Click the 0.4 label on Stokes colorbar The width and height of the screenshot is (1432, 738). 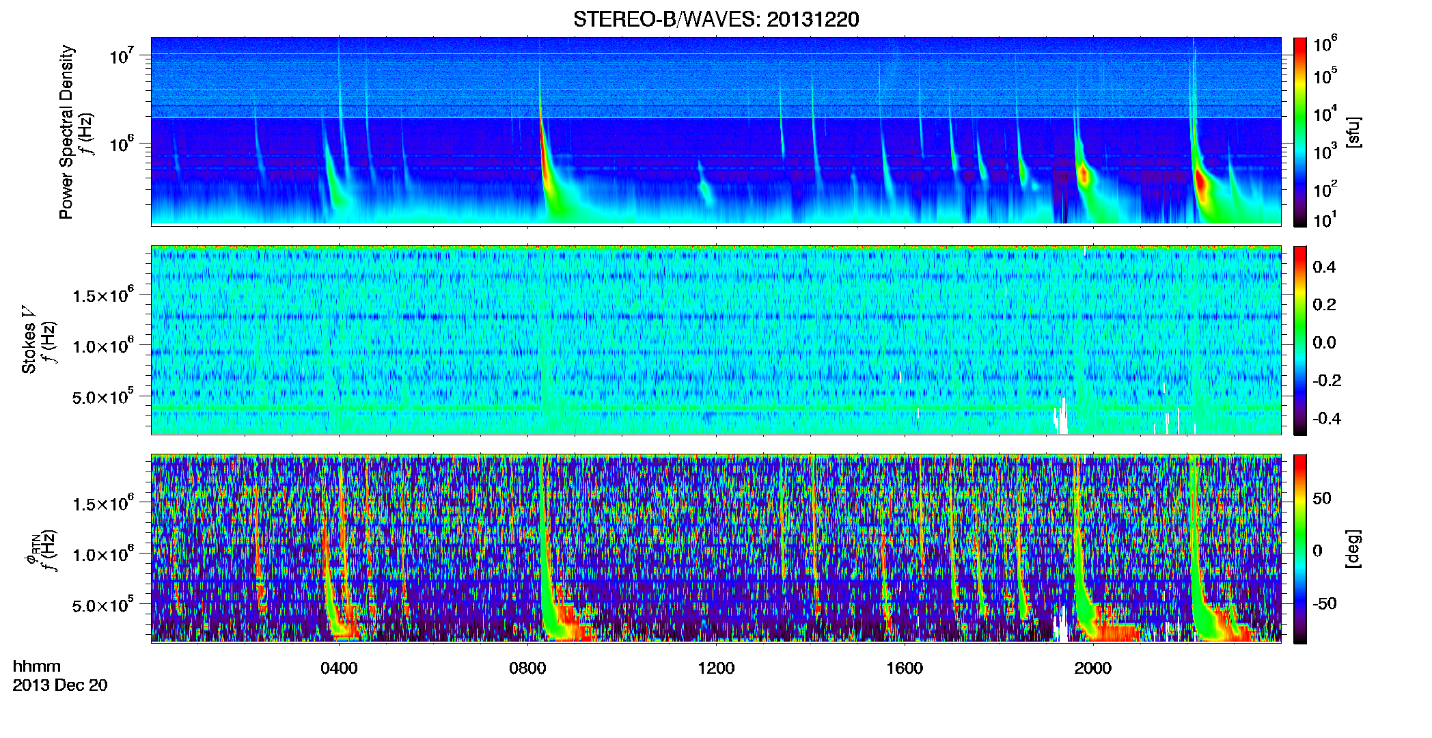pyautogui.click(x=1324, y=267)
